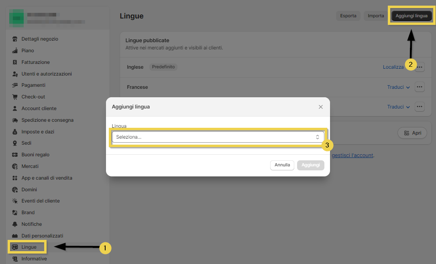Viewport: 436px width, 264px height.
Task: Click the Spedizione e consegna truck icon
Action: coord(15,120)
